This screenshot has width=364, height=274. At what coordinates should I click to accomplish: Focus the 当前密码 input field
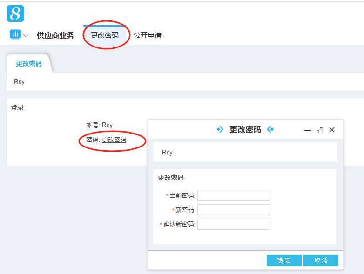pos(234,195)
